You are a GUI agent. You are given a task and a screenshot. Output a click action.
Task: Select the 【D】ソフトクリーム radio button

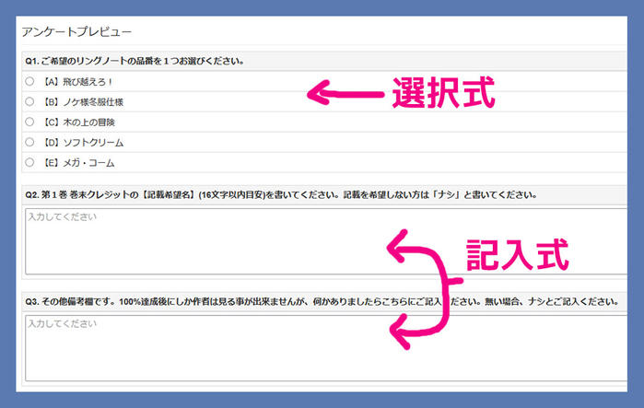(29, 142)
